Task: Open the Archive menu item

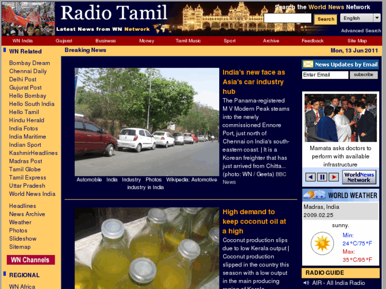Action: point(271,41)
